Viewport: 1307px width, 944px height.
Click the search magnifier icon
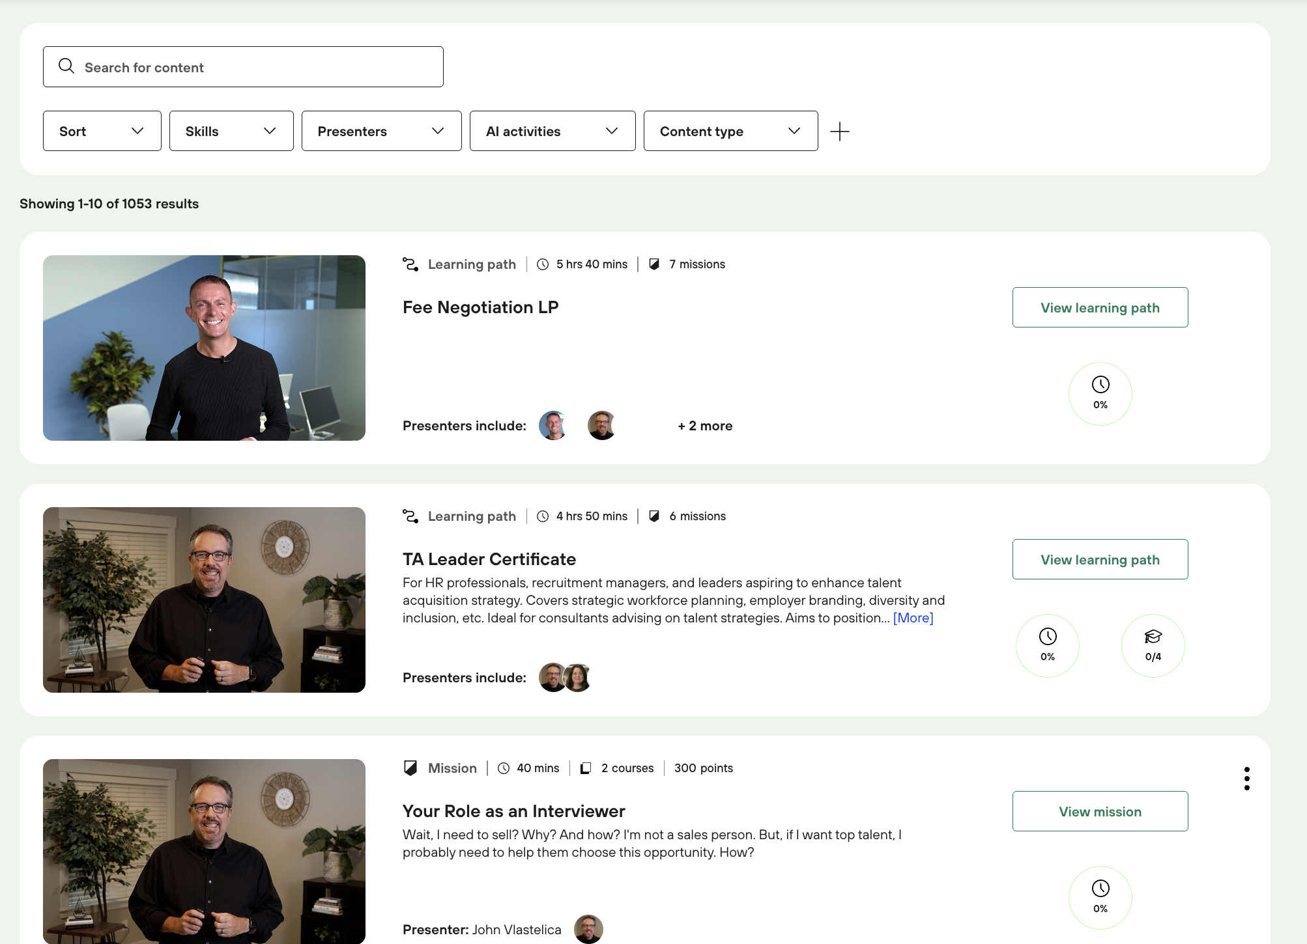pos(66,66)
